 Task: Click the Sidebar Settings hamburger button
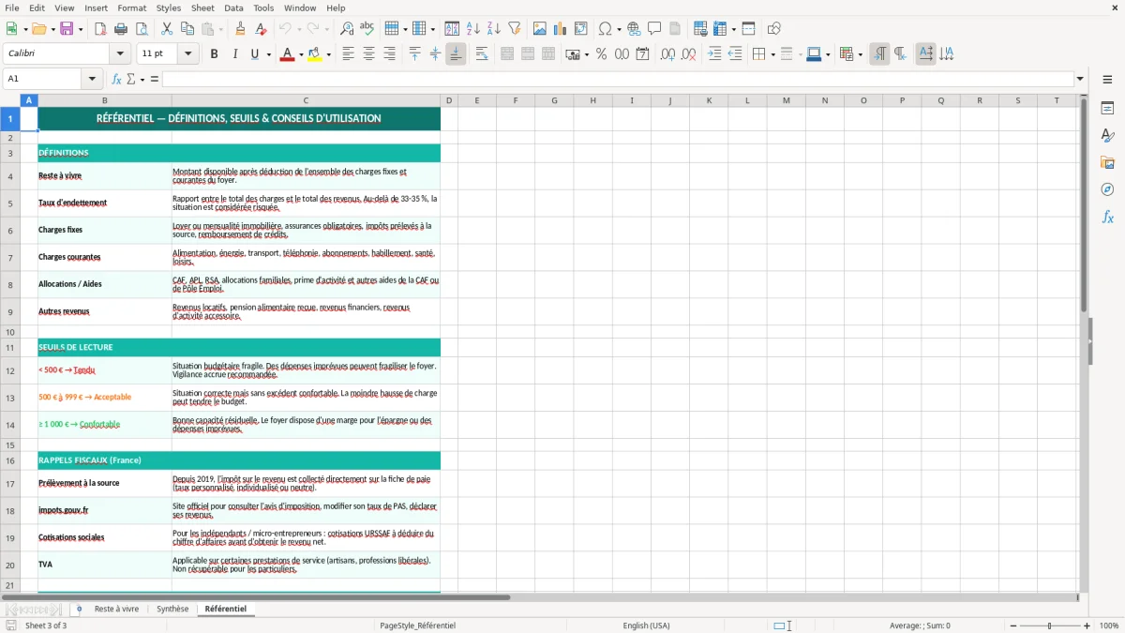coord(1107,82)
